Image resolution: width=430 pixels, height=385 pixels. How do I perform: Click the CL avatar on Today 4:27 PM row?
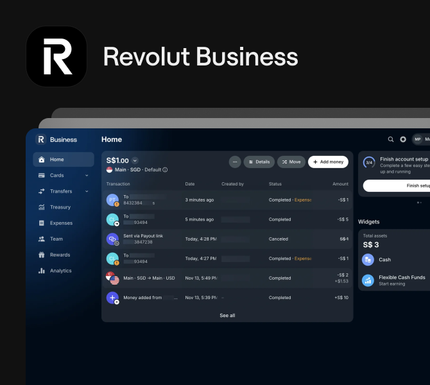[112, 259]
